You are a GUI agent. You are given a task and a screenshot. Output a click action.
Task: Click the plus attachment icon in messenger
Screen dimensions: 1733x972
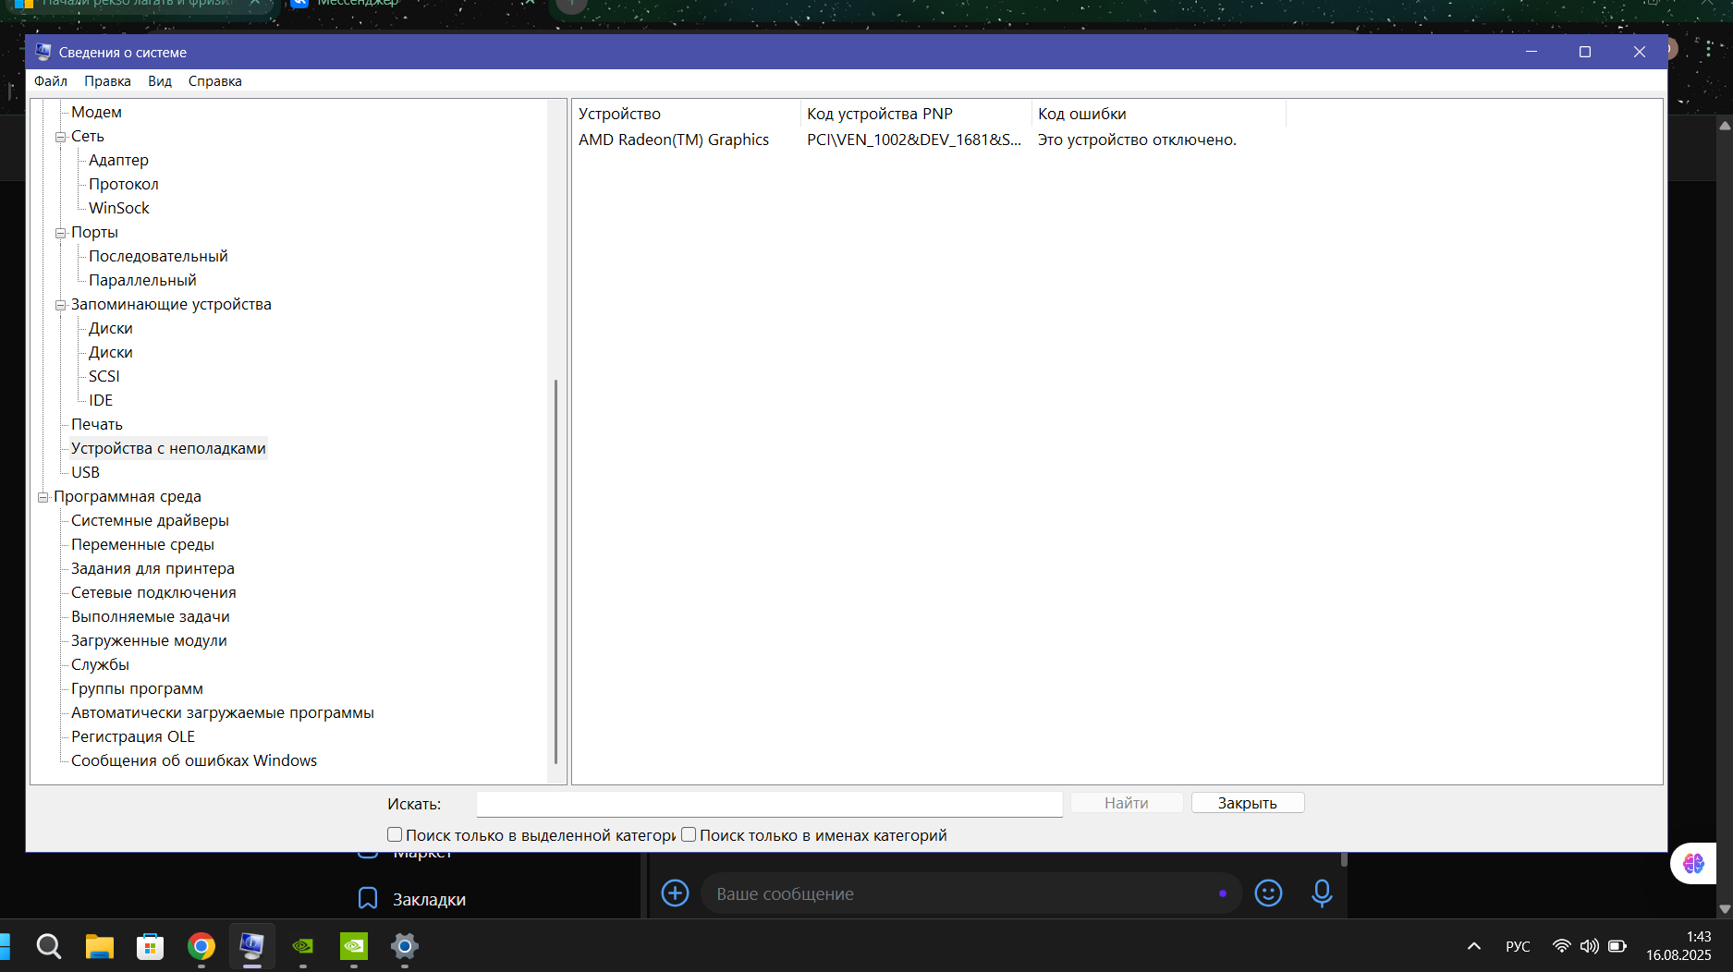[675, 893]
